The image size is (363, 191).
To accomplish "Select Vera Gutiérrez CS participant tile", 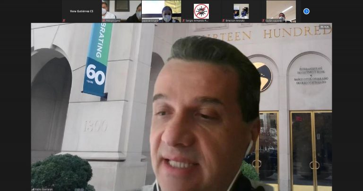I will click(x=81, y=11).
